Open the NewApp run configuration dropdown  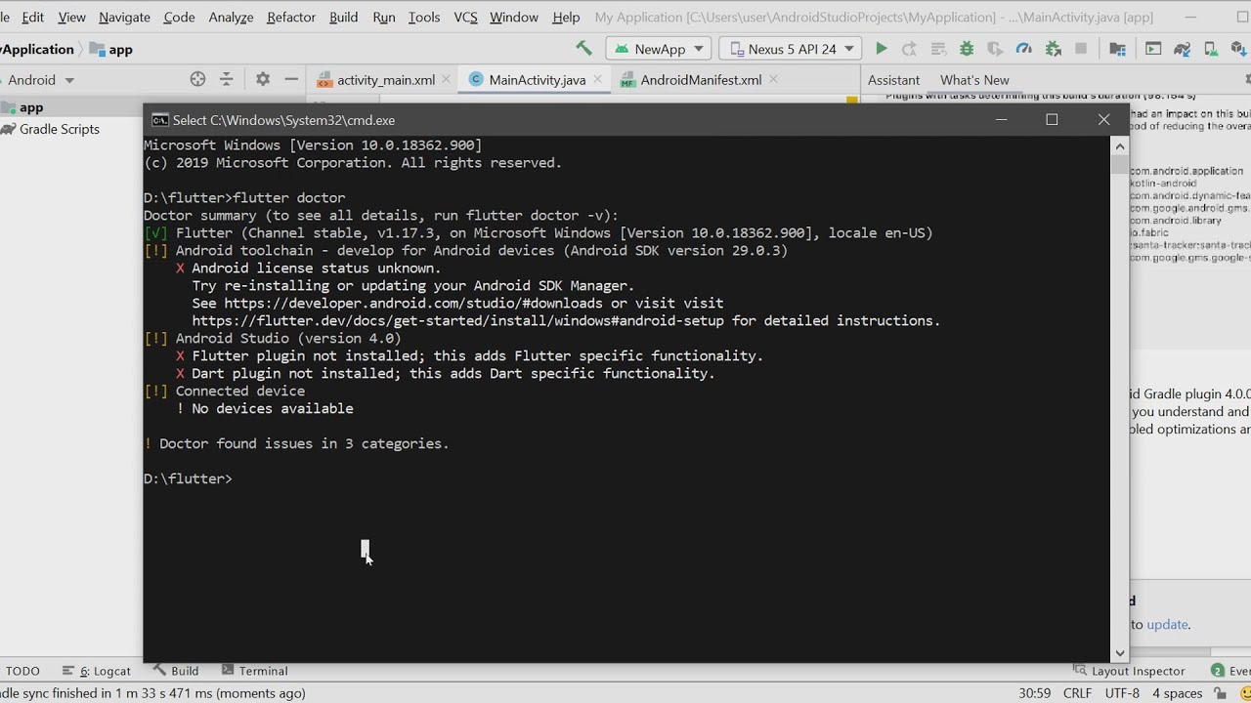click(659, 49)
